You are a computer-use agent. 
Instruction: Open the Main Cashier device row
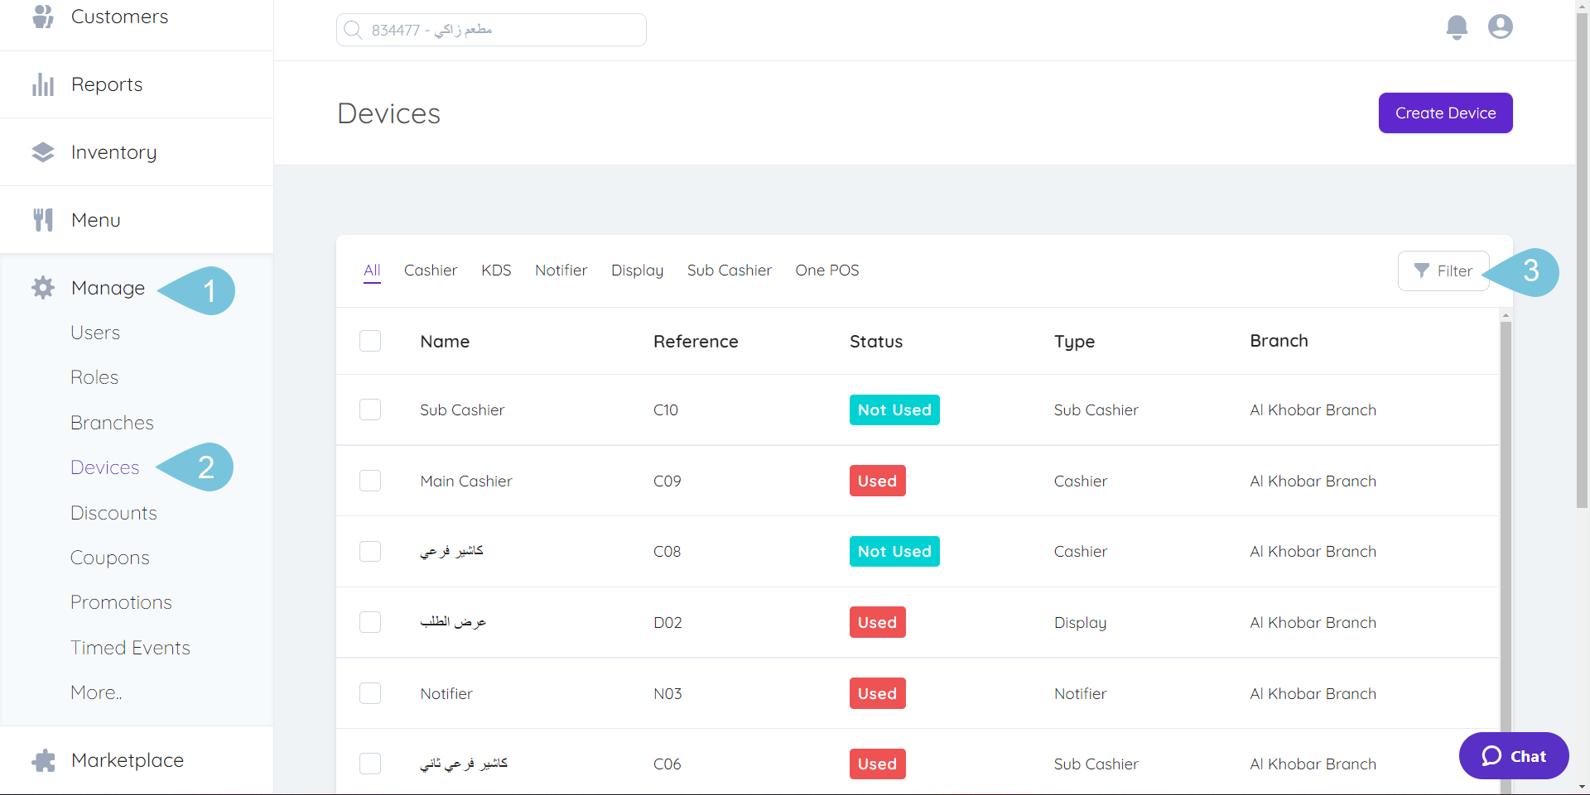pos(918,481)
